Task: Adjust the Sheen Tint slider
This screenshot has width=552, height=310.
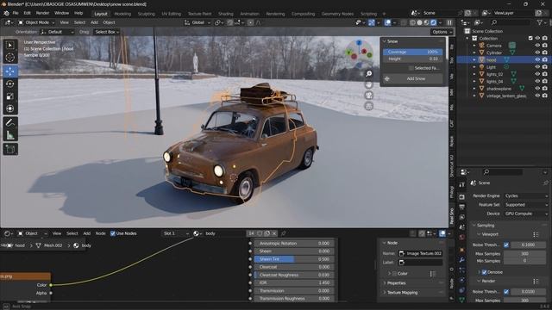Action: pos(293,259)
